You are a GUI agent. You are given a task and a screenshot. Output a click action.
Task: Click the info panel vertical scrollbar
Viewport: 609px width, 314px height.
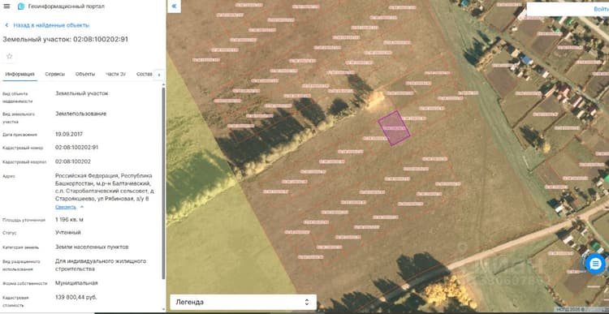point(163,183)
